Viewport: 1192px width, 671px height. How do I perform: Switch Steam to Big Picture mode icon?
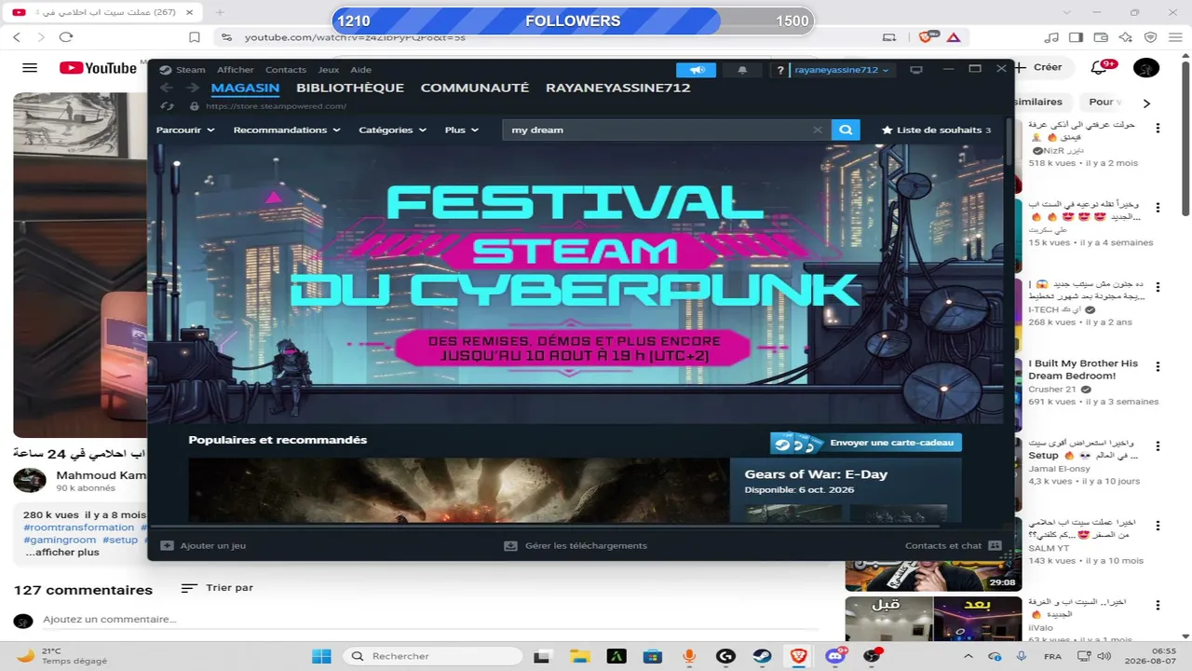(x=916, y=70)
